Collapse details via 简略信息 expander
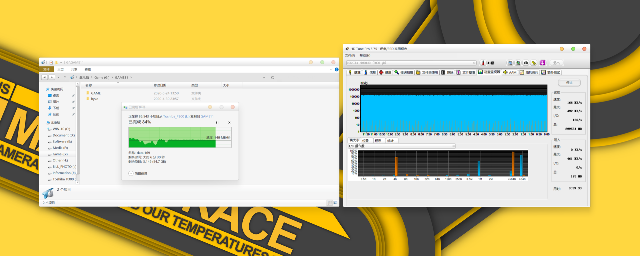The image size is (640, 256). [138, 173]
